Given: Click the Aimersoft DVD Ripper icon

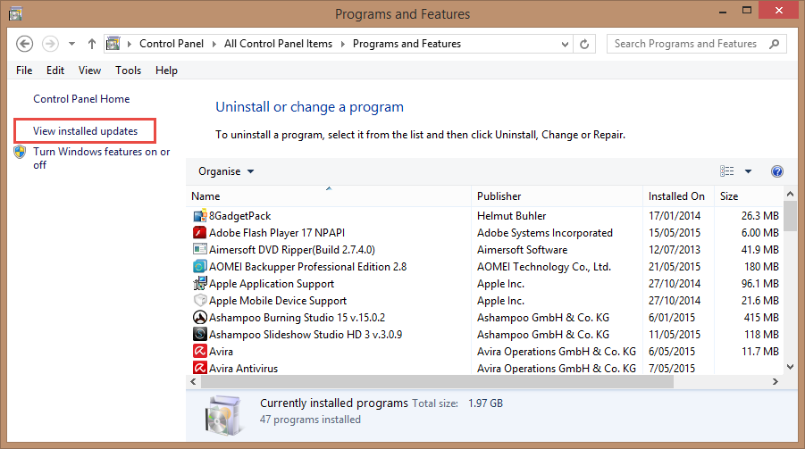Looking at the screenshot, I should tap(200, 249).
